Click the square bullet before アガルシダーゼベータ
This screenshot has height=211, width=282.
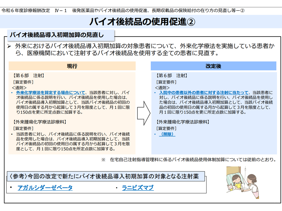click(x=11, y=187)
